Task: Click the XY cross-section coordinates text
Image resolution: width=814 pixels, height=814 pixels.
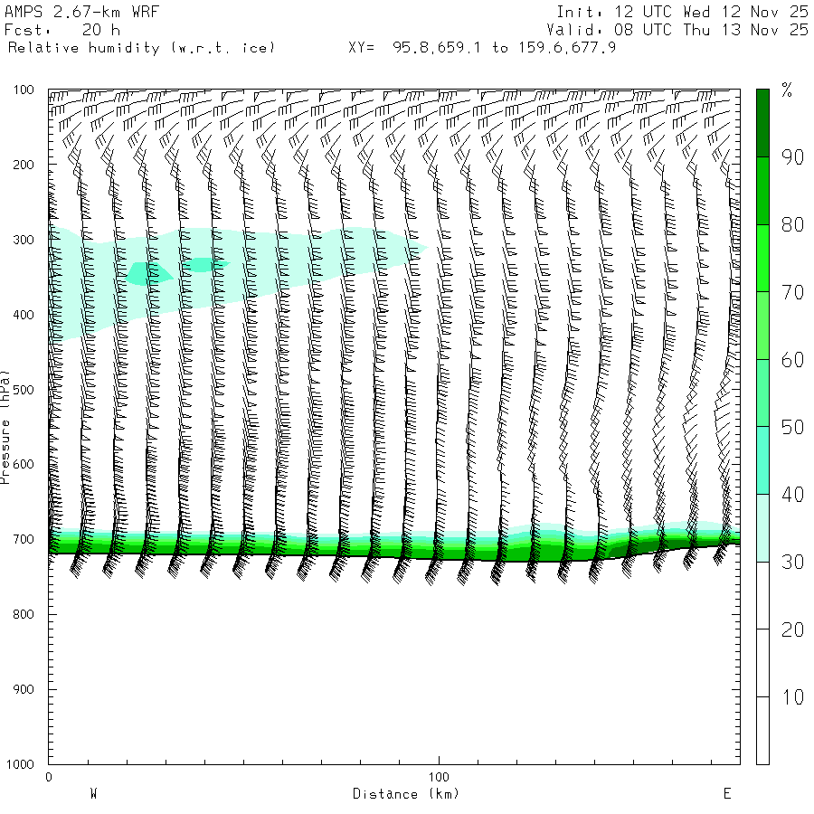Action: (x=482, y=48)
